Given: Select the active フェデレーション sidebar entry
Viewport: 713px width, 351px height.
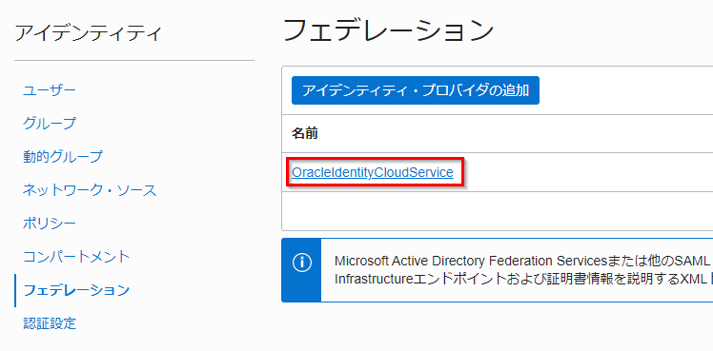Looking at the screenshot, I should coord(76,290).
